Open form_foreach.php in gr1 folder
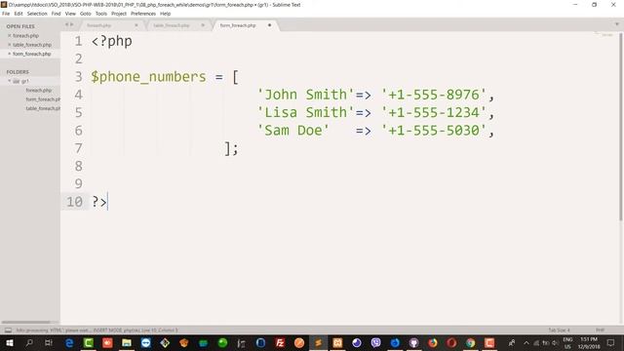This screenshot has height=351, width=624. [x=43, y=99]
